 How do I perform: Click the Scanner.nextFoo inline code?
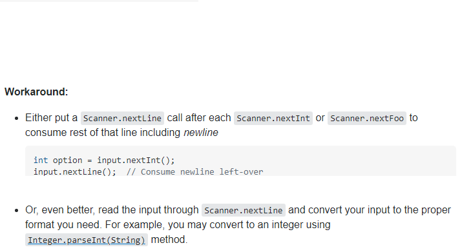pyautogui.click(x=367, y=118)
